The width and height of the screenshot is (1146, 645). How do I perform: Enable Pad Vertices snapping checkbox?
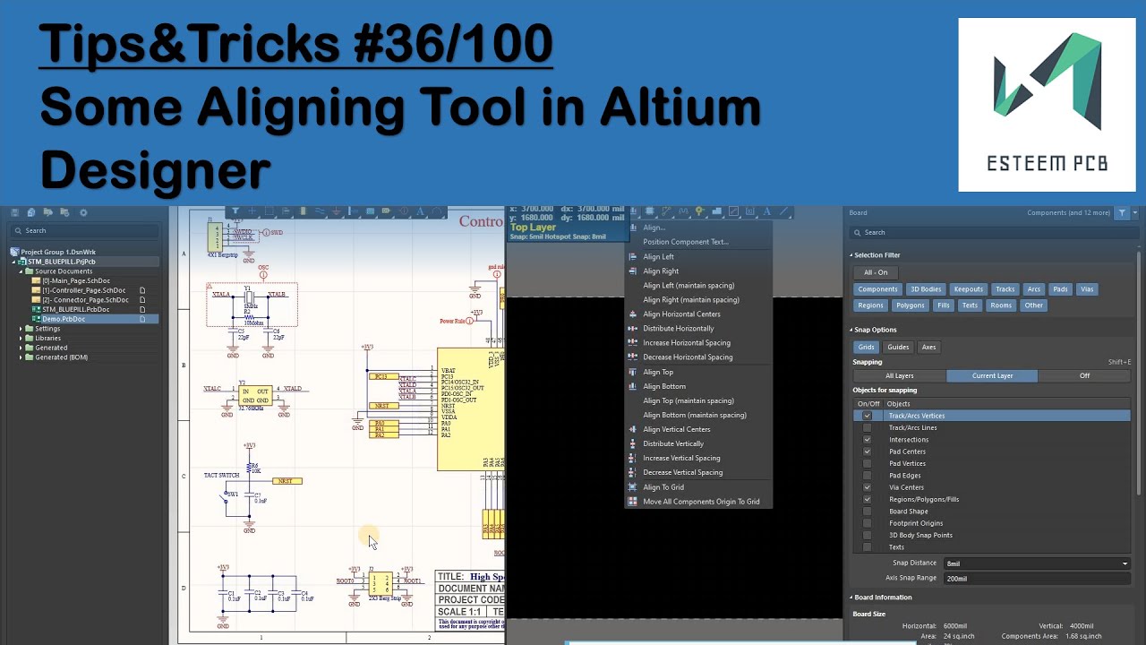[x=867, y=463]
